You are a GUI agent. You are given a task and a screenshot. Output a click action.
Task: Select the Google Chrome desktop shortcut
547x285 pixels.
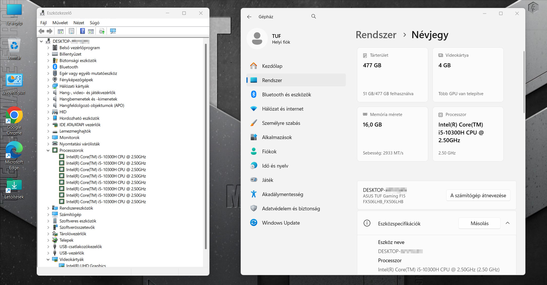point(14,121)
